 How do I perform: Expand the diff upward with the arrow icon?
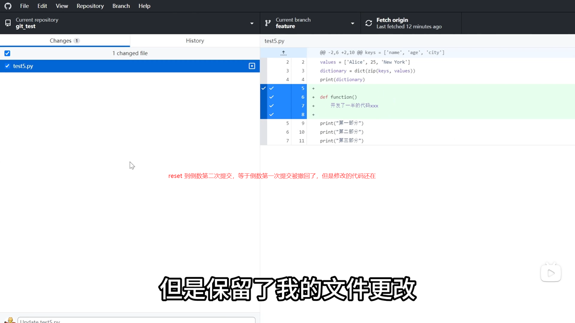click(283, 53)
